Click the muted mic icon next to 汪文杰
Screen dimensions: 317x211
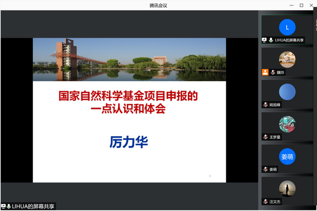265,202
